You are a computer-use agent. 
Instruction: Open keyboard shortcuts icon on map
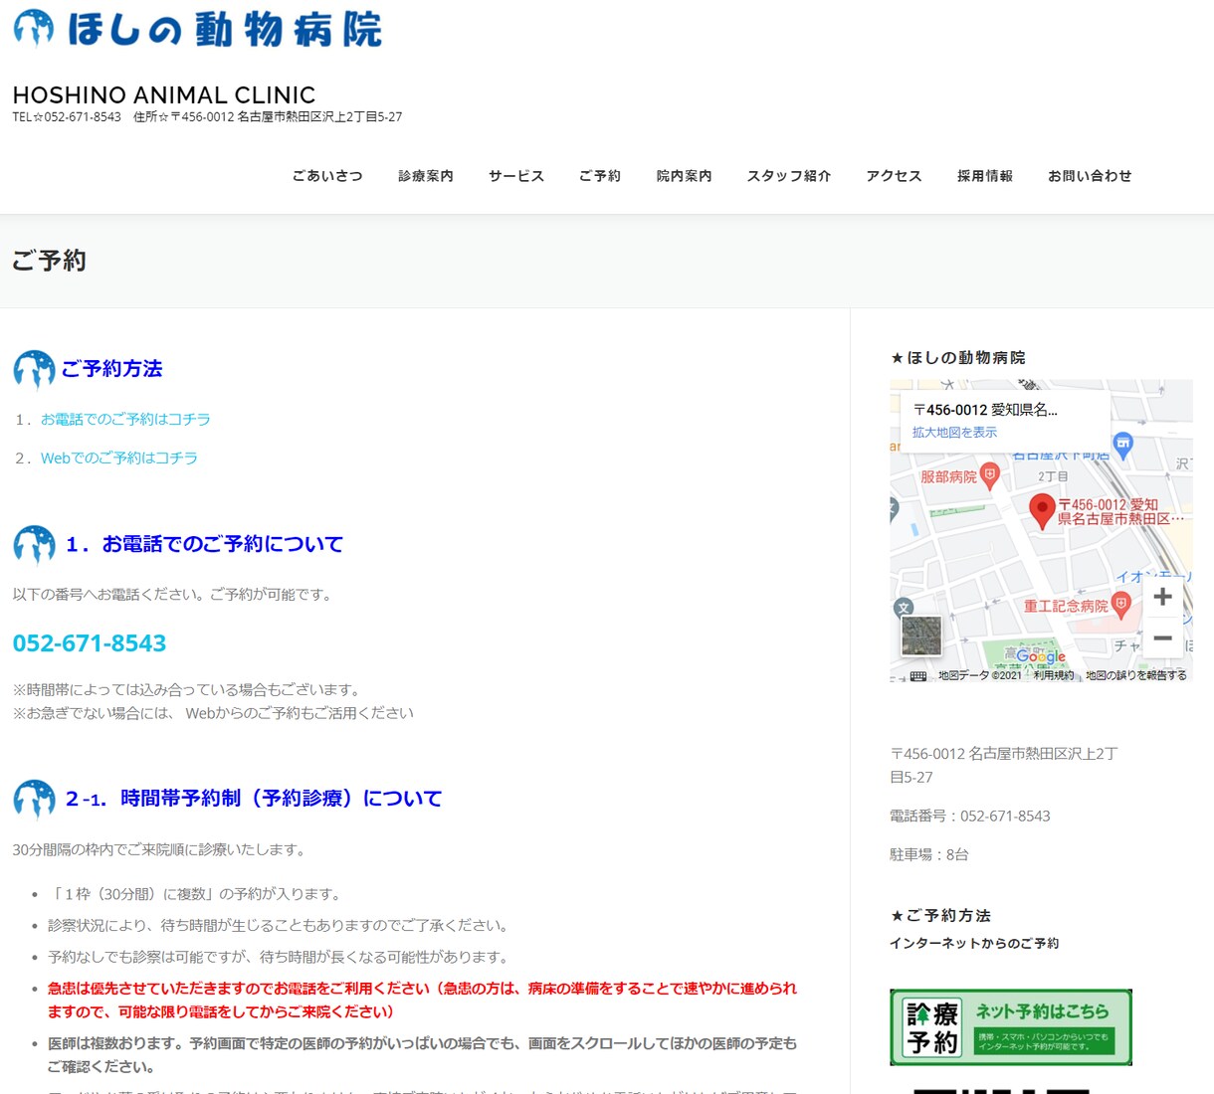pyautogui.click(x=918, y=676)
